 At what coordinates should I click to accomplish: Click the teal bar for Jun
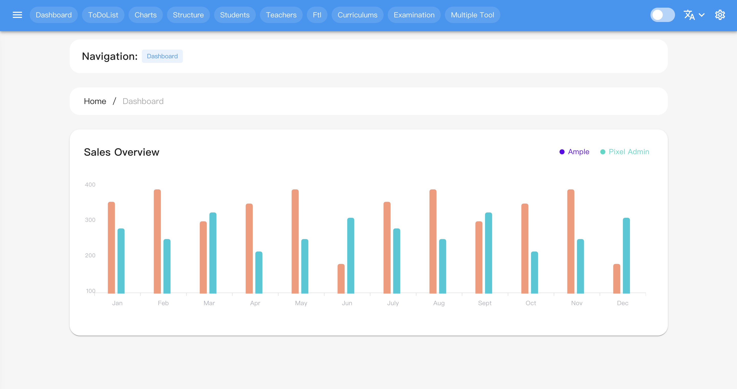(351, 256)
